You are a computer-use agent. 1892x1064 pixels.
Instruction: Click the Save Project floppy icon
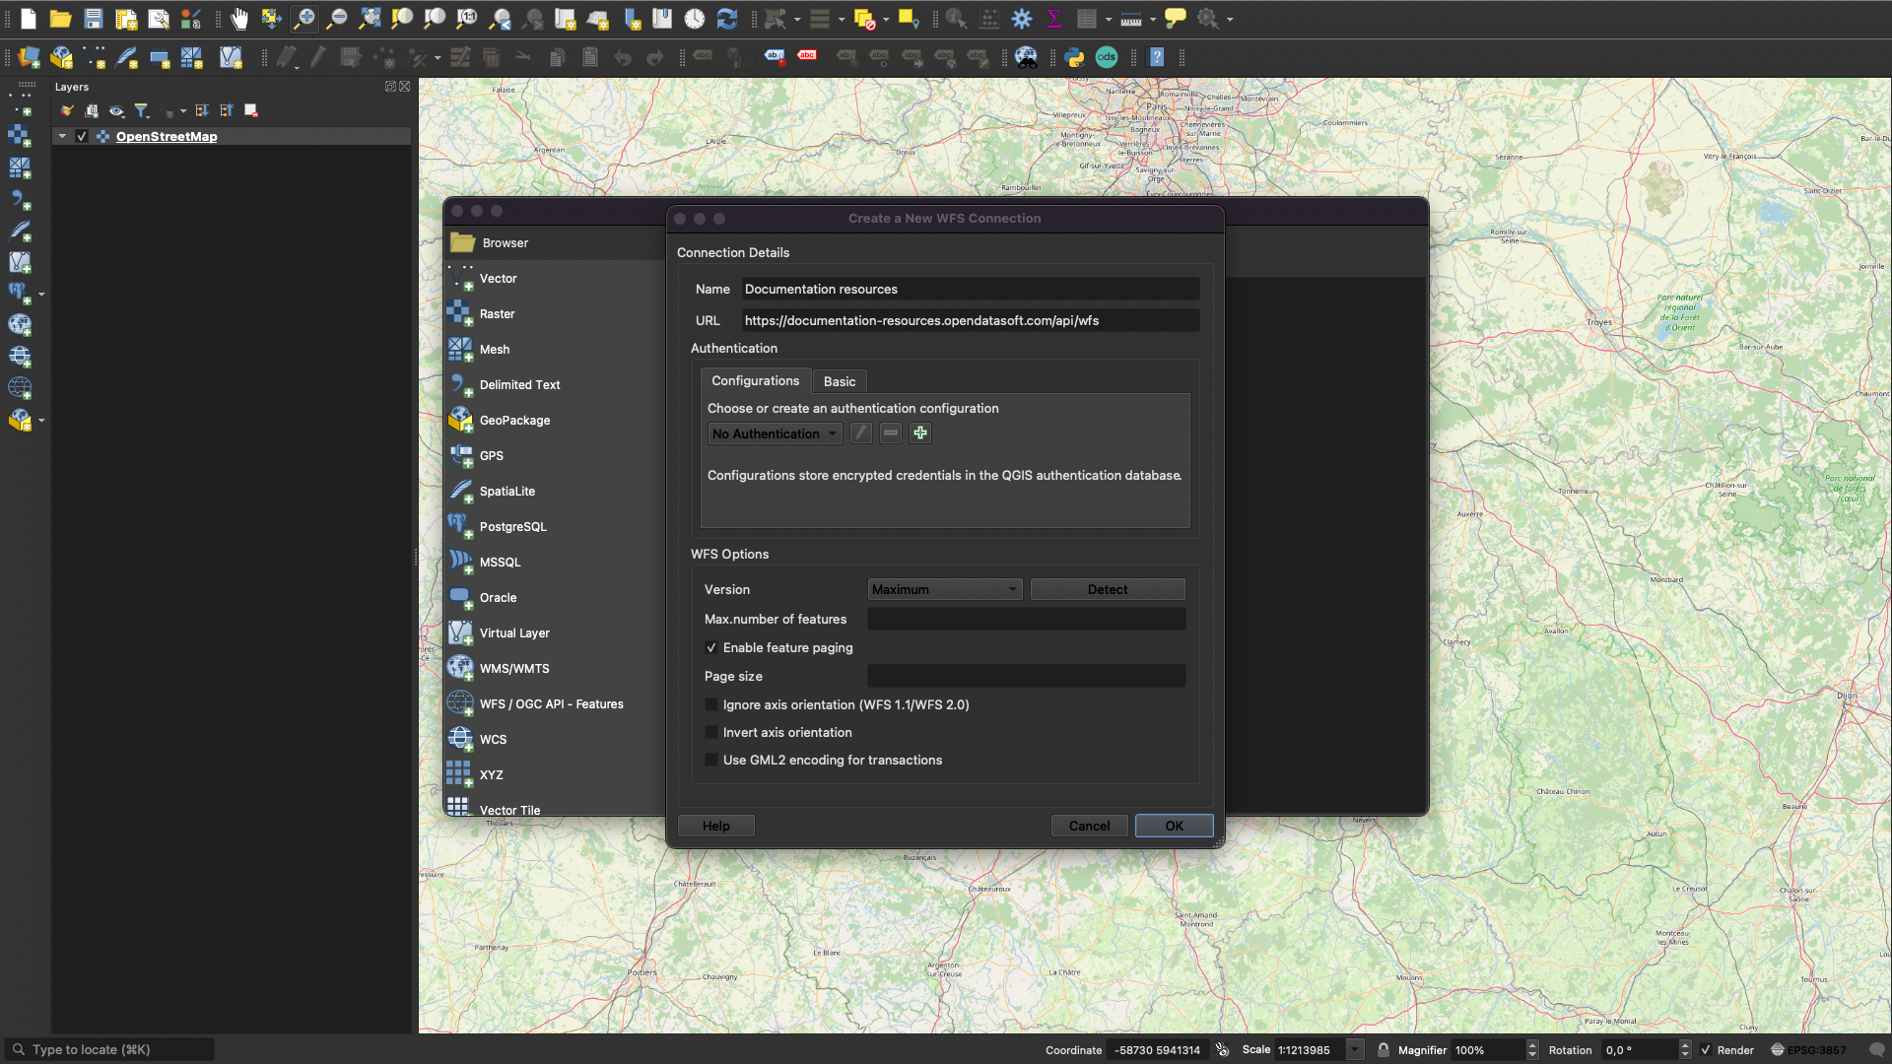[94, 19]
